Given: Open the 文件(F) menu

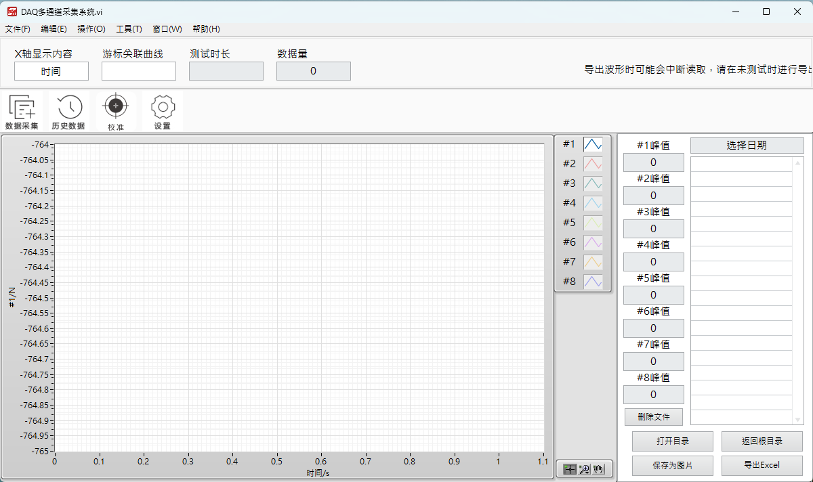Looking at the screenshot, I should pos(18,29).
